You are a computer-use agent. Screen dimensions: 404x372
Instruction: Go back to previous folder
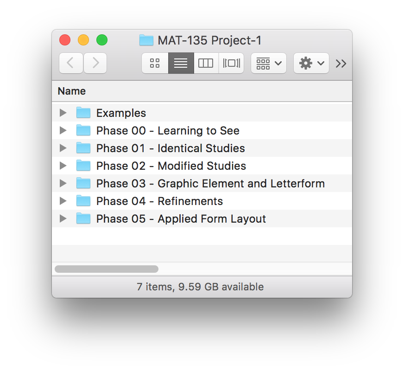(71, 63)
